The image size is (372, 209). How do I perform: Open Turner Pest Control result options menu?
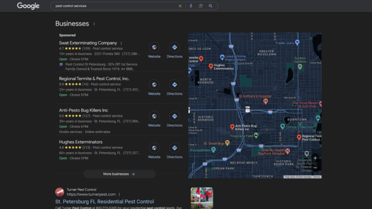(119, 194)
